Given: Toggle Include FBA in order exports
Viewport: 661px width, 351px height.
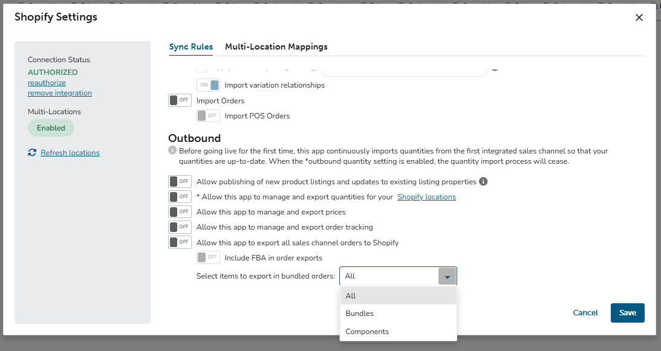Looking at the screenshot, I should click(x=208, y=257).
